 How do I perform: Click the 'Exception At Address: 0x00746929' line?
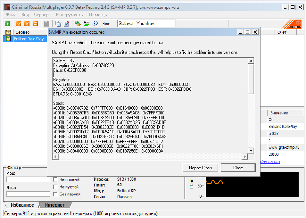83,65
